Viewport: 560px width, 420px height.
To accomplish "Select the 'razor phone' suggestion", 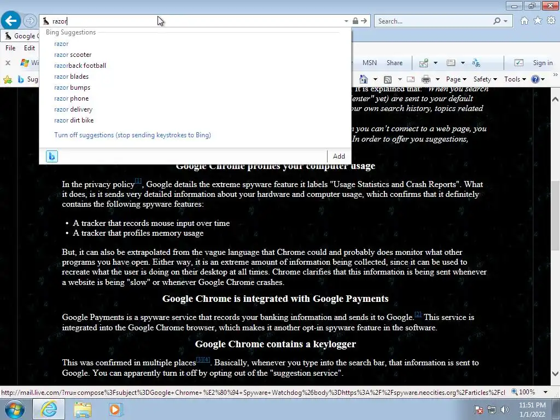I will coord(72,98).
